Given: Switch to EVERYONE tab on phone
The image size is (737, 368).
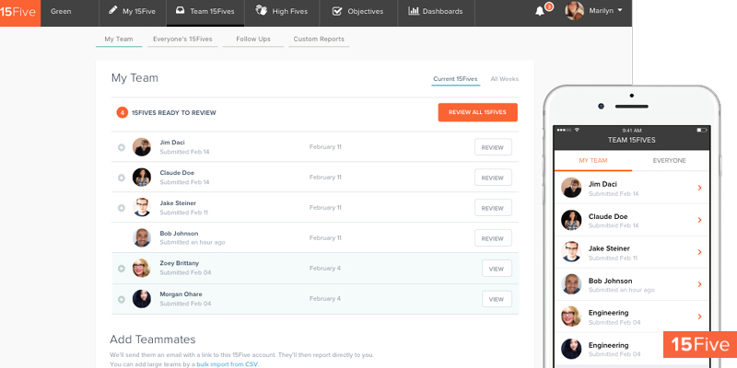Looking at the screenshot, I should [669, 160].
